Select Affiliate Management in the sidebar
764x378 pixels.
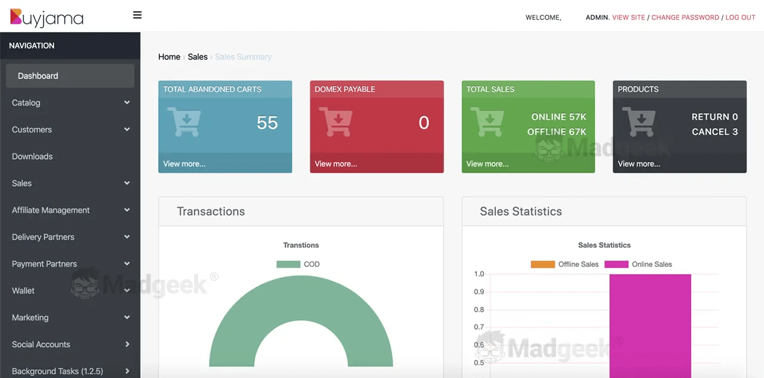tap(51, 210)
